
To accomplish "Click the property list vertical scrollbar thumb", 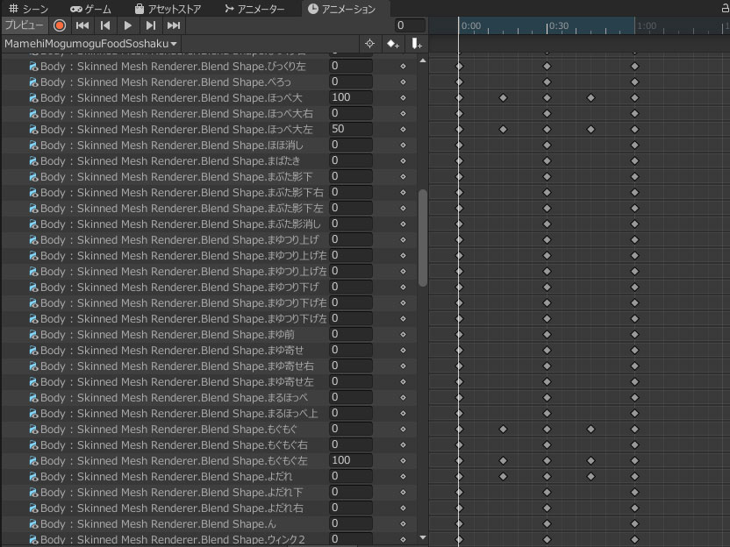I will point(423,238).
